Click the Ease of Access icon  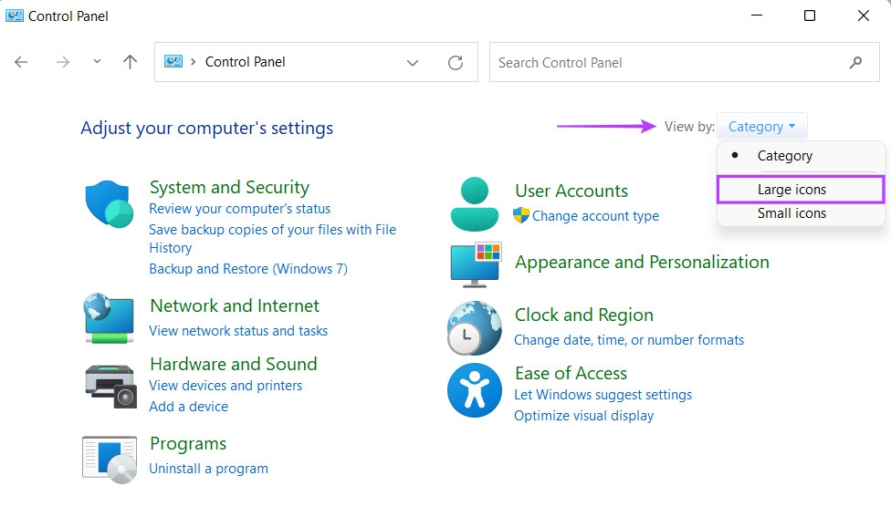(475, 390)
